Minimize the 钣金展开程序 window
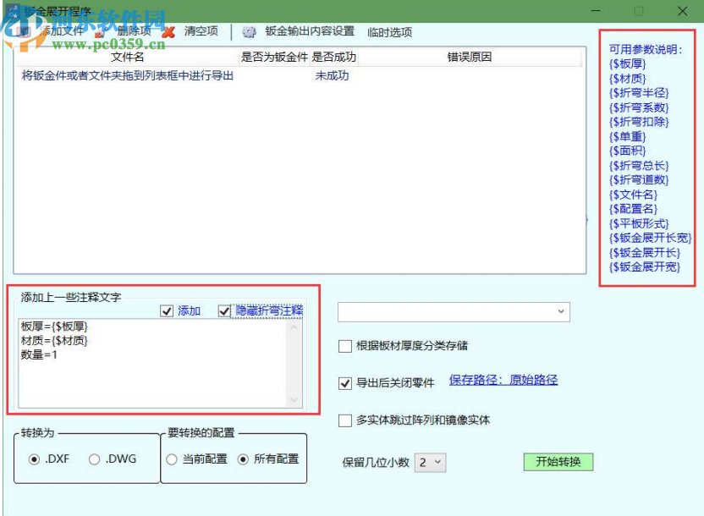The width and height of the screenshot is (704, 516). (x=596, y=11)
